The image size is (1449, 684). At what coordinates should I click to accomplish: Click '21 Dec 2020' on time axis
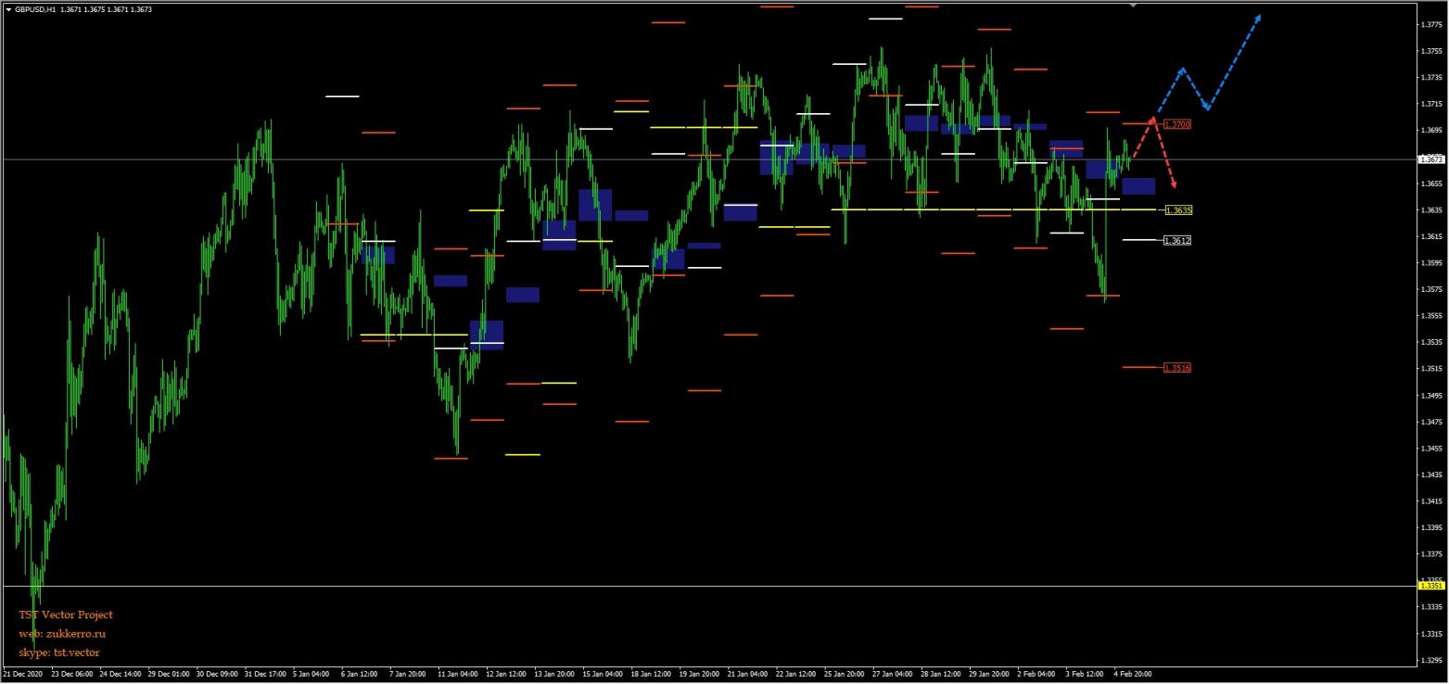point(23,674)
